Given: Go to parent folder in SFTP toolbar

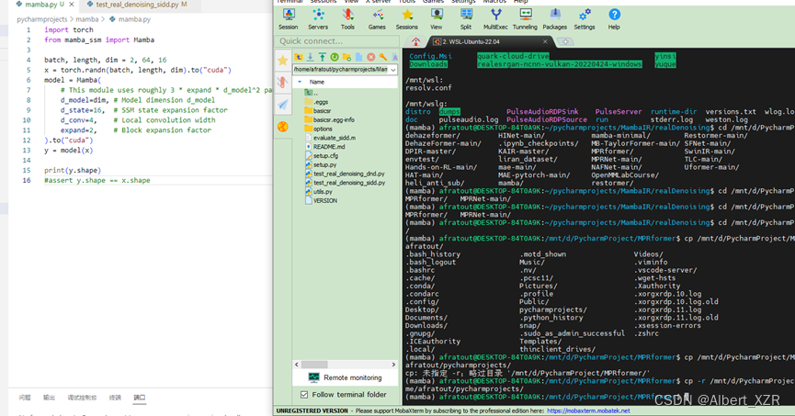Looking at the screenshot, I should 299,57.
